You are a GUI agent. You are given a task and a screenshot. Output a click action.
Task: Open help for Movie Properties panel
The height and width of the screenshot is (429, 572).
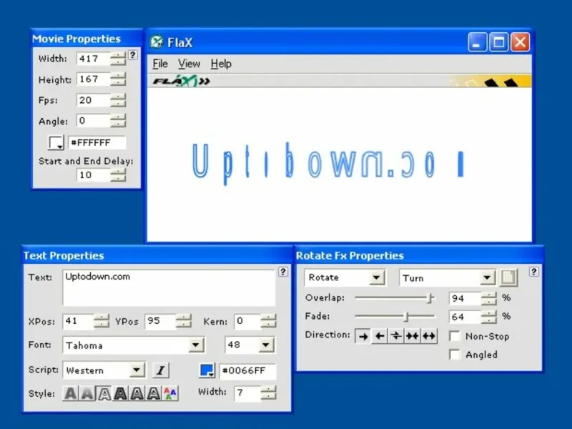coord(133,55)
